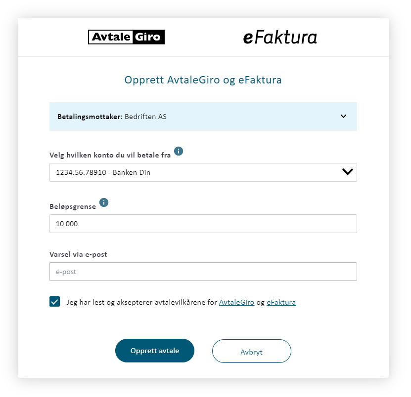Click the Opprett avtale button
Screen dimensions: 411x397
[155, 351]
